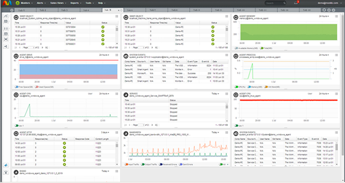Click the green add-monitor plus icon
This screenshot has height=183, width=345.
pyautogui.click(x=17, y=3)
